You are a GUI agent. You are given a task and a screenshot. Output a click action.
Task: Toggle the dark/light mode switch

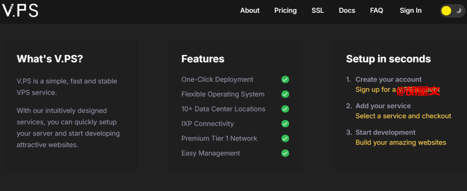452,10
